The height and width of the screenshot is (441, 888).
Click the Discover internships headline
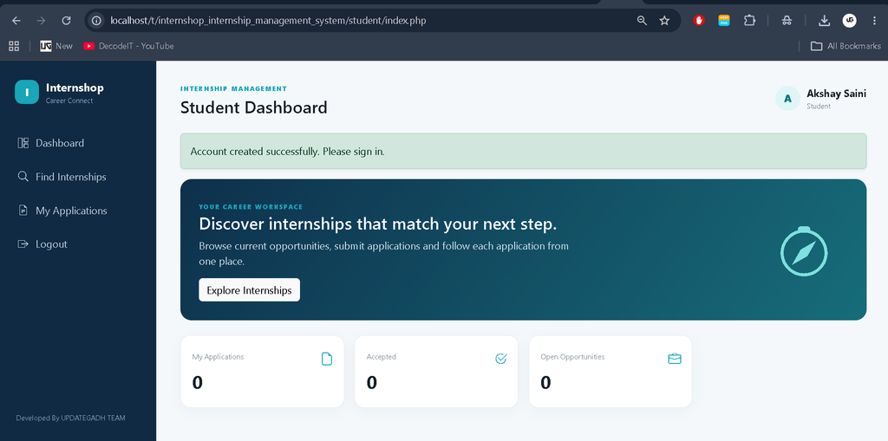point(378,224)
